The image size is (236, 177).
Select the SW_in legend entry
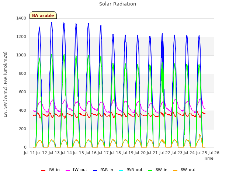point(158,170)
